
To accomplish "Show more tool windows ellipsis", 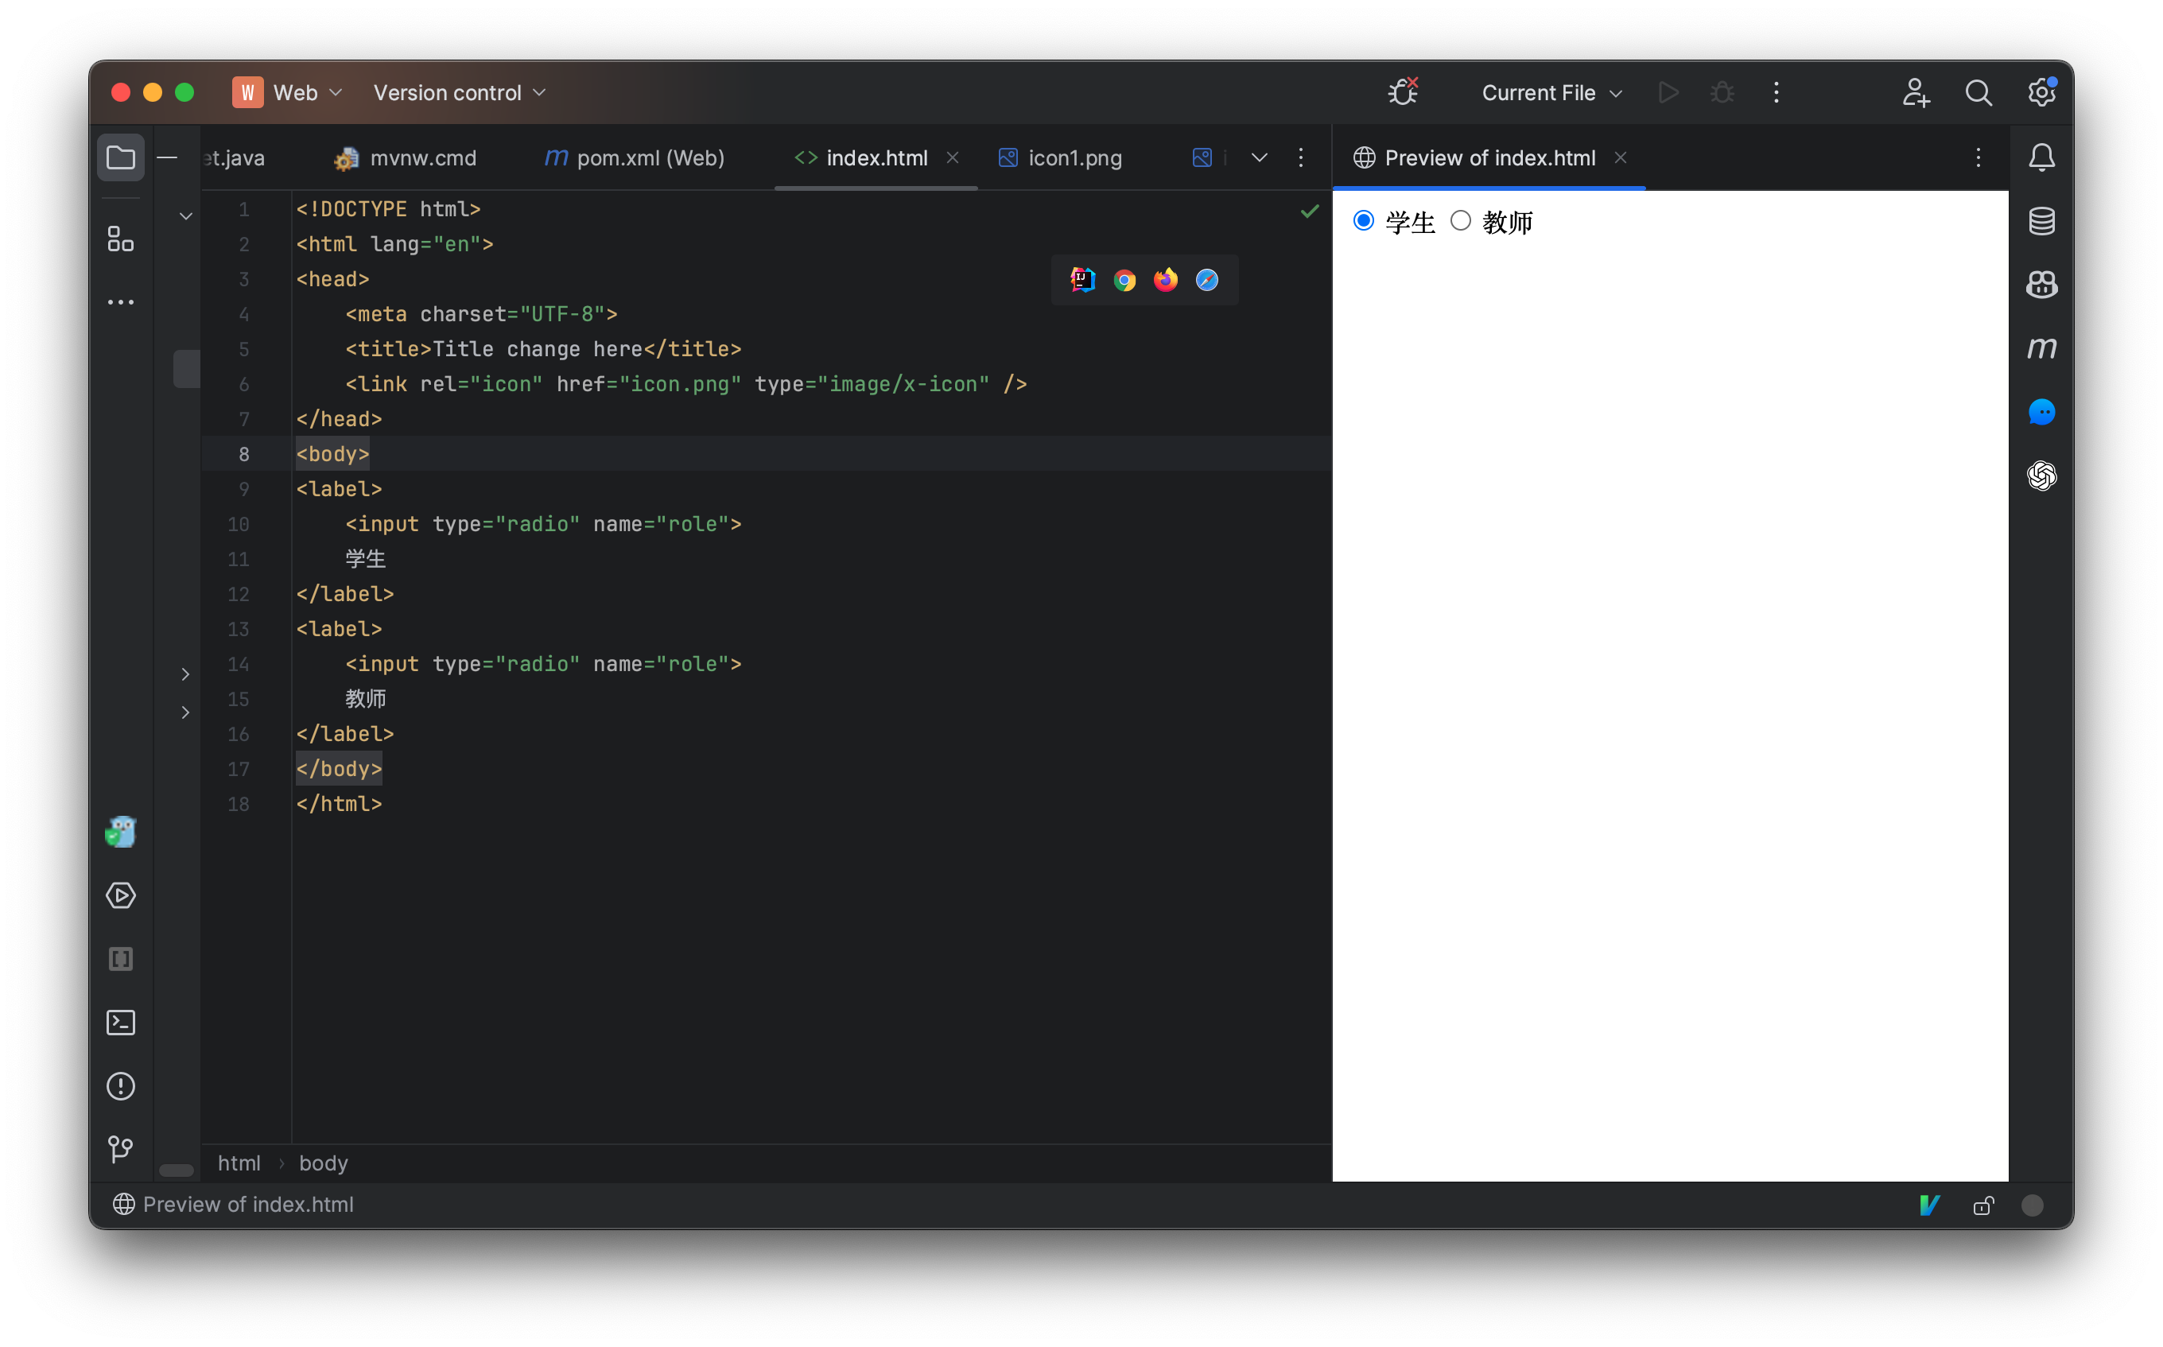I will point(120,303).
